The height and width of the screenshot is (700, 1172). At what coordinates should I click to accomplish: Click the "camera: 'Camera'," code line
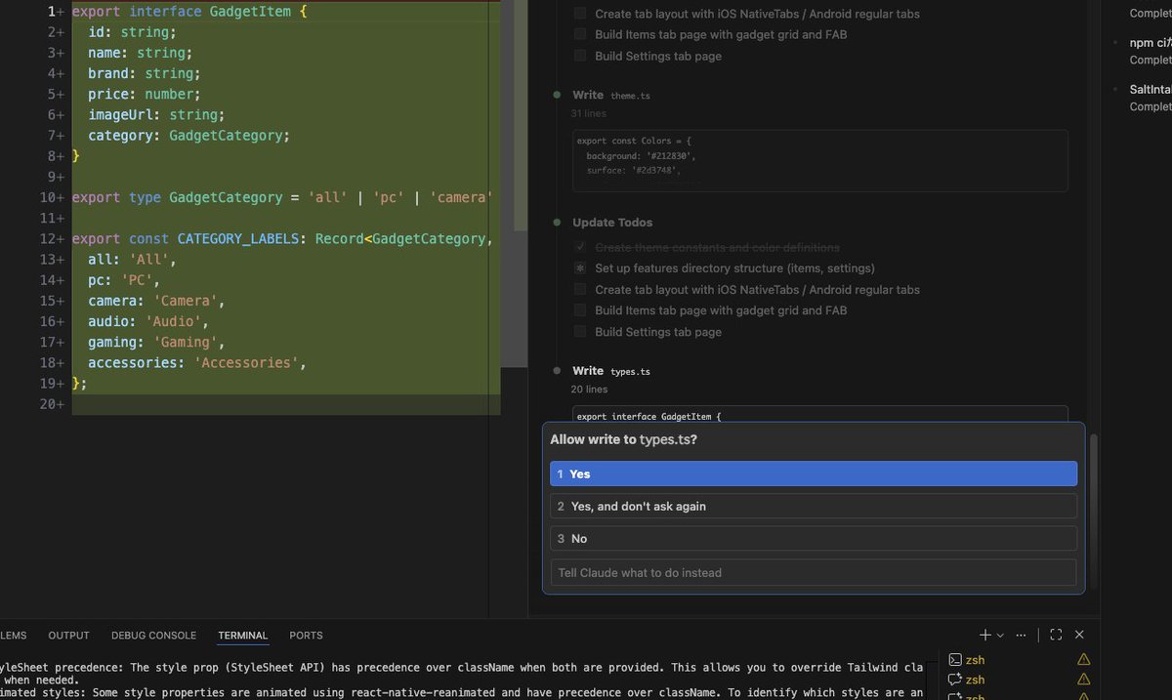click(157, 301)
